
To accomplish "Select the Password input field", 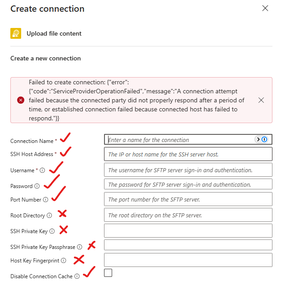I will tap(188, 184).
